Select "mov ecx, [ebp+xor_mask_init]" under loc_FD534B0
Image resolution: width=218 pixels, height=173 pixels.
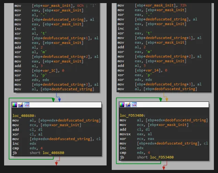click(154, 125)
